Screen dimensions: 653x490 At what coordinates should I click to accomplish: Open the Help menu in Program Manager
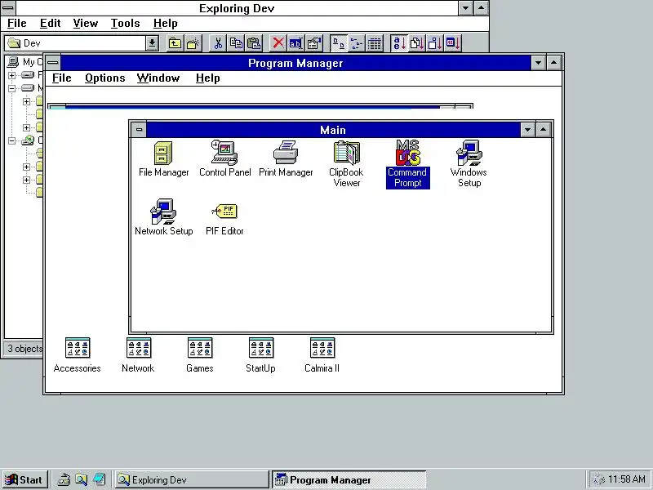(x=208, y=78)
